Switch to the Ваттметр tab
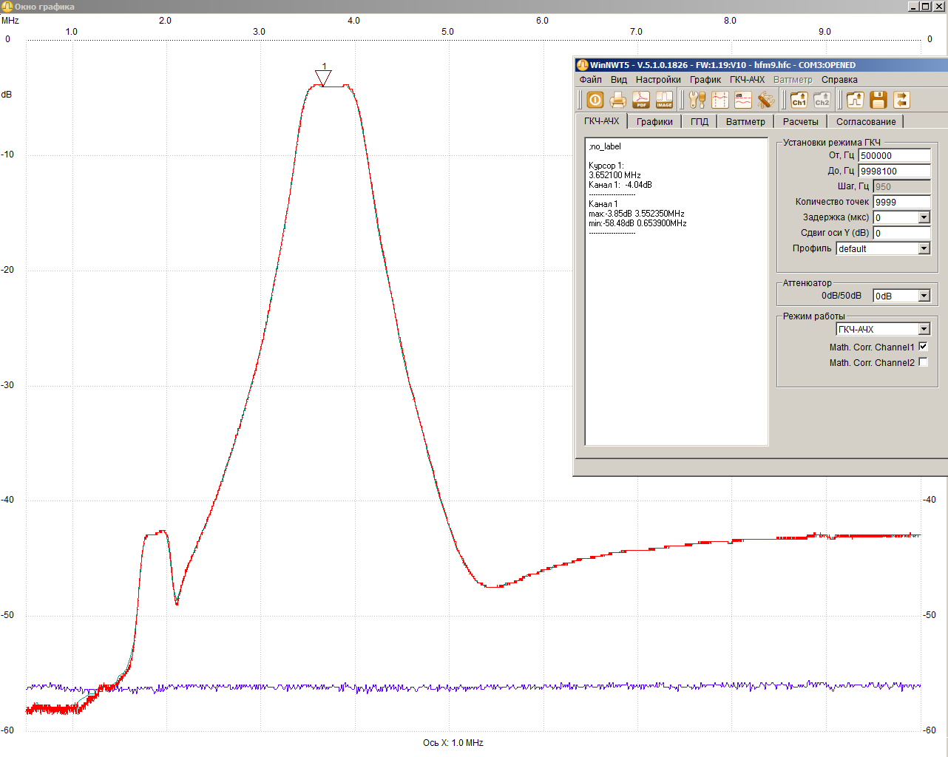Viewport: 948px width, 757px height. coord(745,122)
